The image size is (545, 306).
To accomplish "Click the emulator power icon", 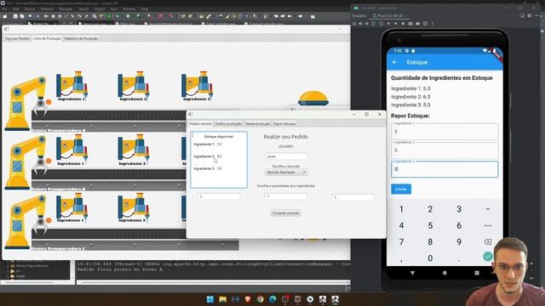I will (x=354, y=24).
